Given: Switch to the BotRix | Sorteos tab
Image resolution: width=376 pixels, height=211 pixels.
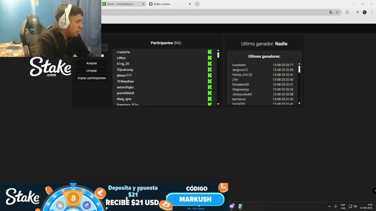Looking at the screenshot, I should 170,4.
